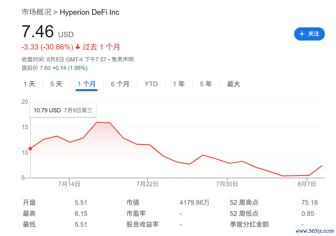Switch to the 6 个月 range tab
The image size is (336, 236).
click(120, 84)
